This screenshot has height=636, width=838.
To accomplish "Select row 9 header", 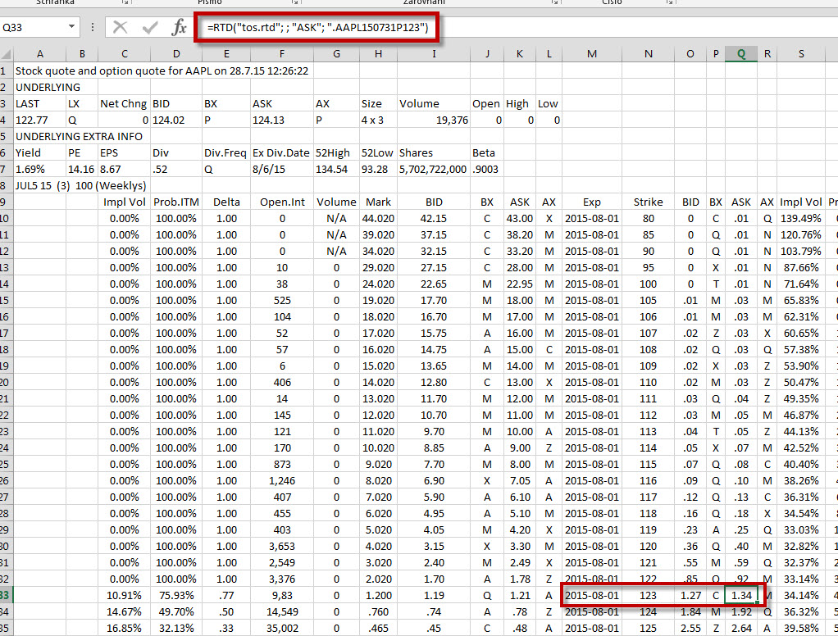I will tap(5, 202).
